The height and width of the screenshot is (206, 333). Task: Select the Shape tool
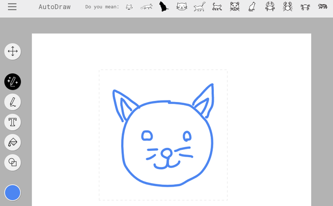(x=12, y=162)
